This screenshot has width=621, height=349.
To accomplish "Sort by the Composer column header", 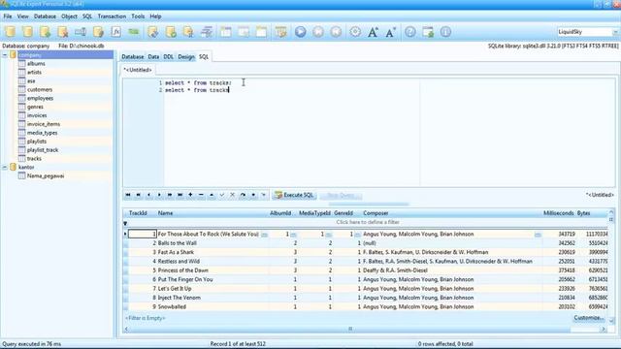I will [451, 213].
